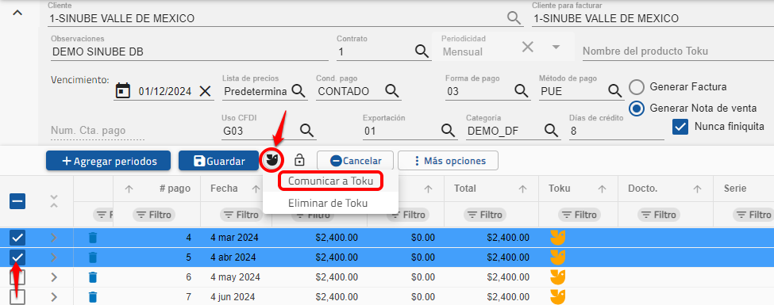Image resolution: width=774 pixels, height=305 pixels.
Task: Open the Vencimiento calendar picker
Action: click(x=122, y=90)
